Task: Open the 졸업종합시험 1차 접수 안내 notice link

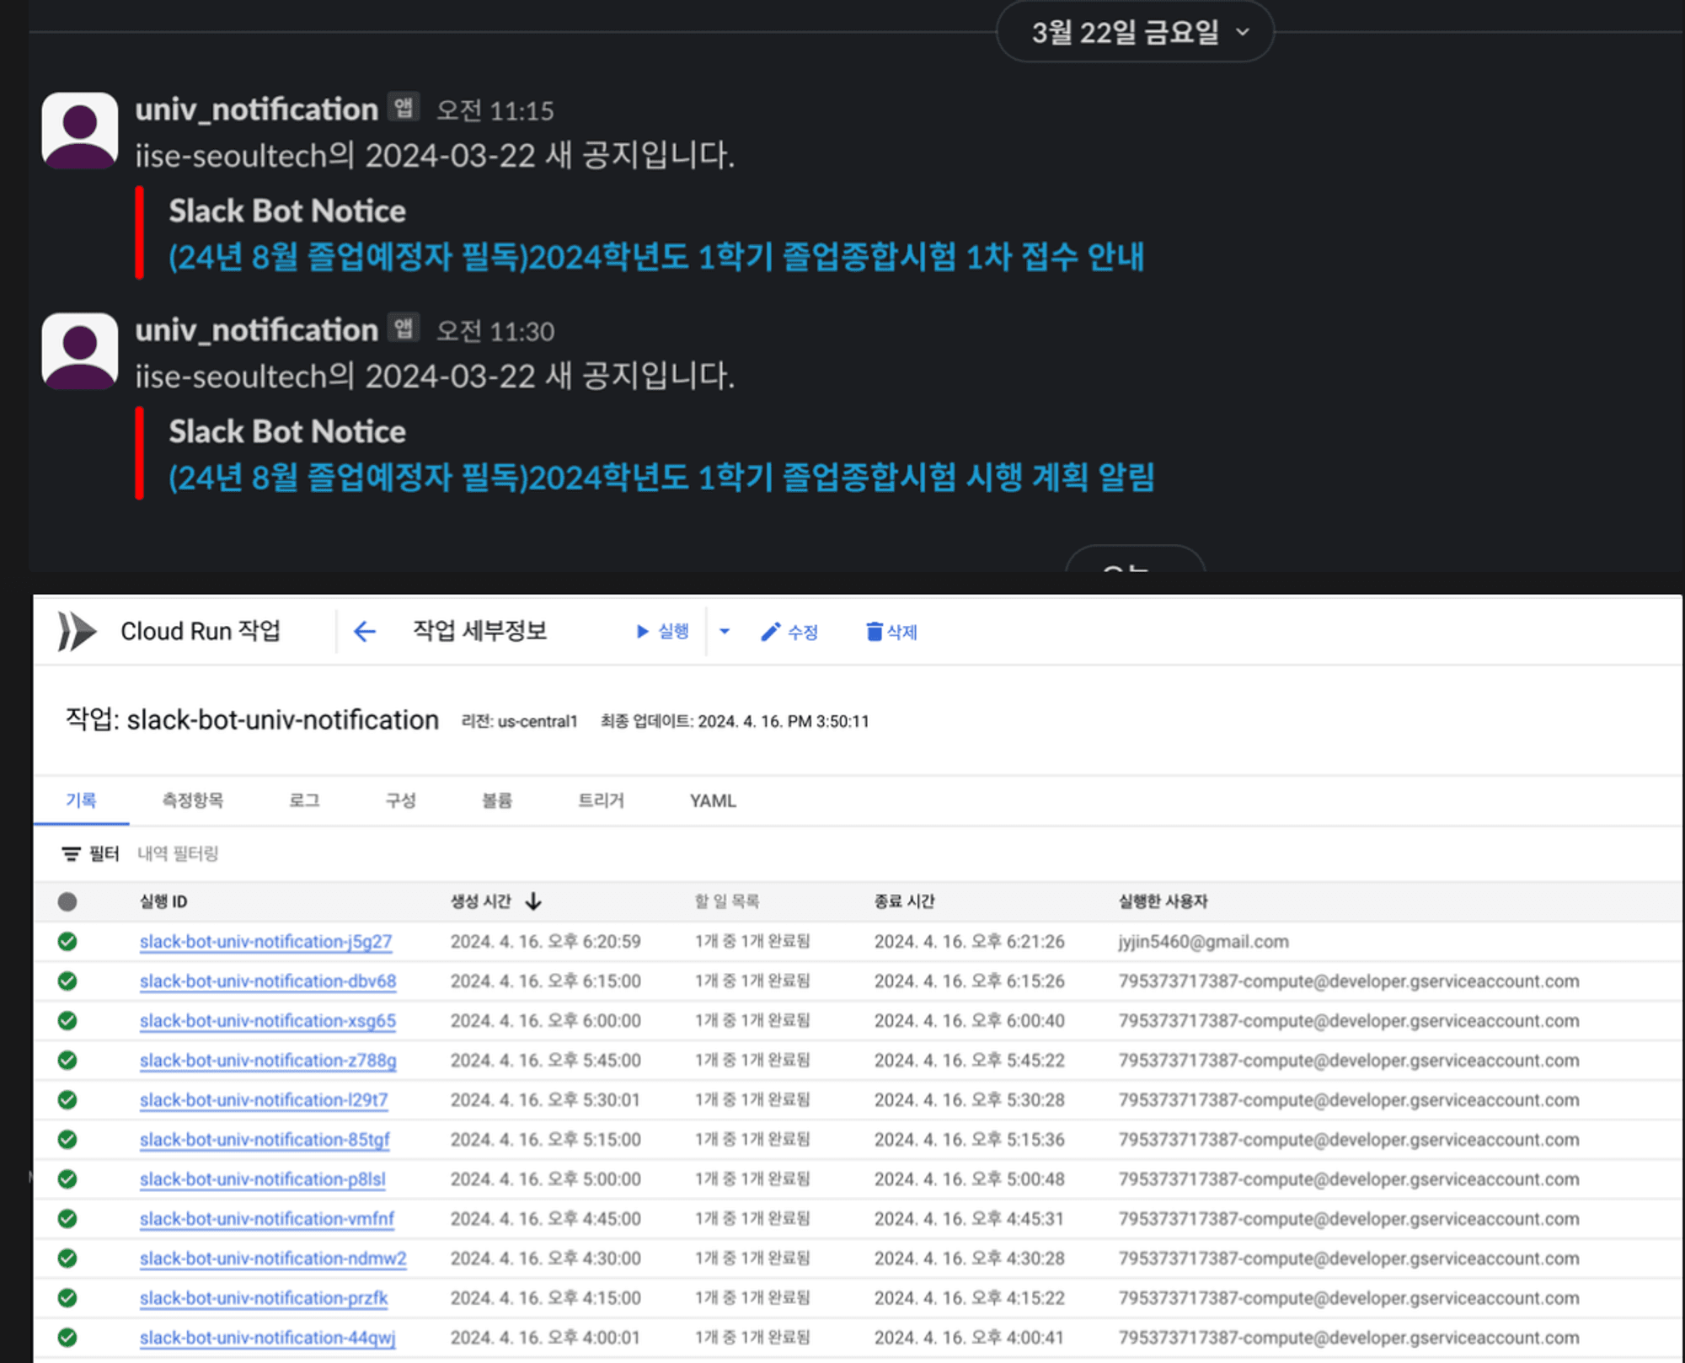Action: tap(656, 257)
